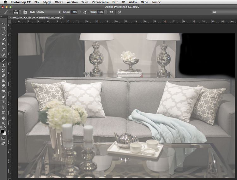Click the active Brush tool preset icon
Viewport: 237px width, 180px height.
6,12
